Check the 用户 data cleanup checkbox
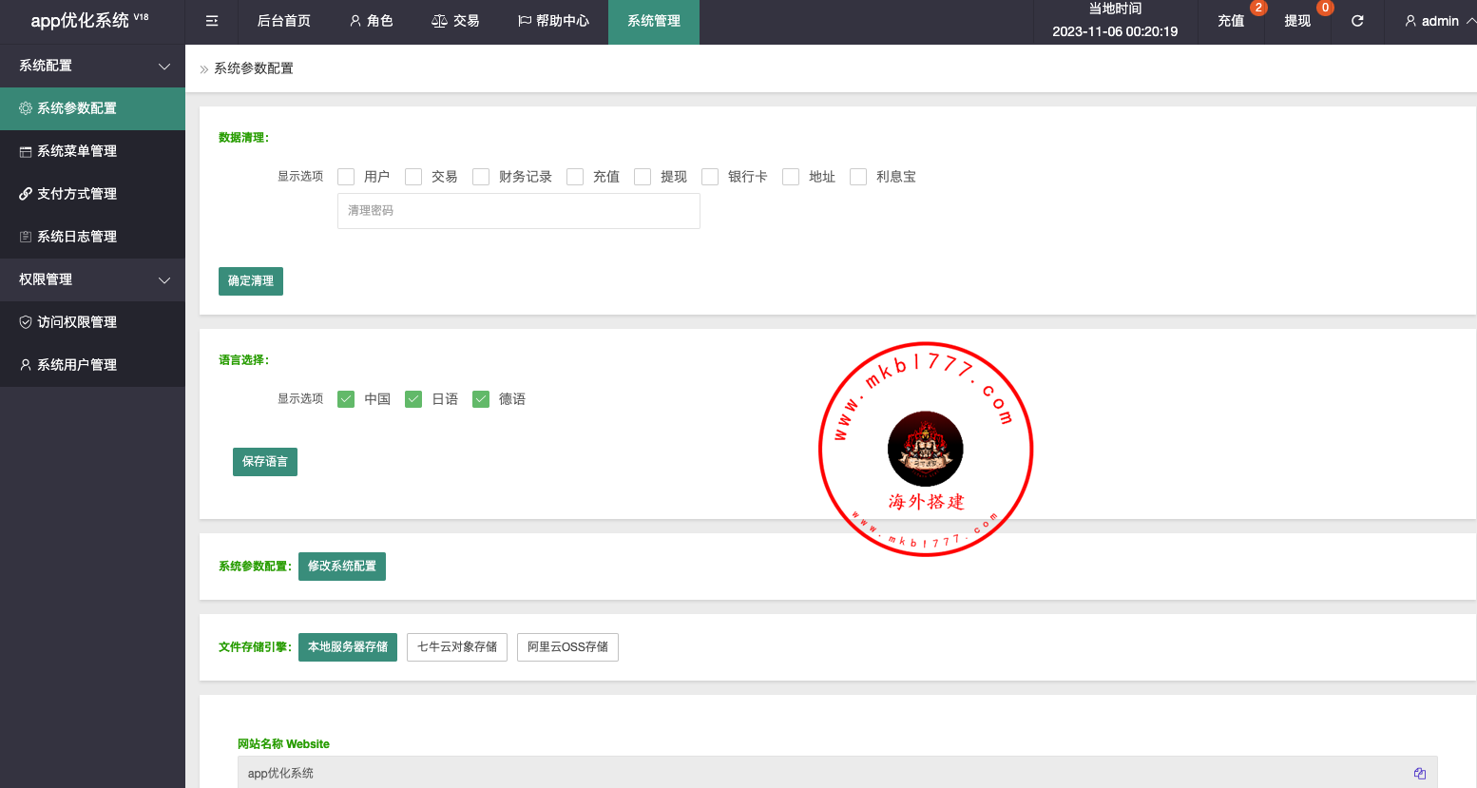 (x=346, y=177)
